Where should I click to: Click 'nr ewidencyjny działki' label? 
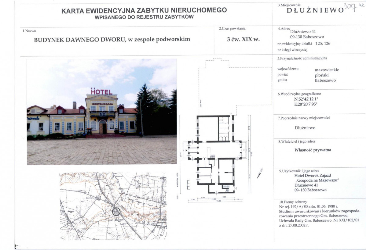(295, 44)
